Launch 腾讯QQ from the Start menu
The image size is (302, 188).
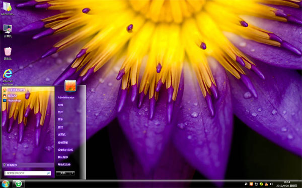10,96
